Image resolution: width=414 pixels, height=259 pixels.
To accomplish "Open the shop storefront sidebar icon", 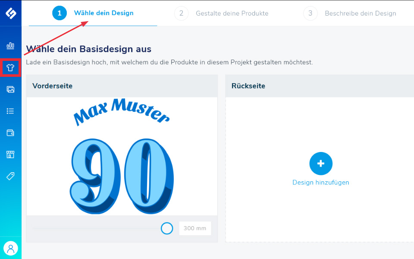I will pos(10,155).
